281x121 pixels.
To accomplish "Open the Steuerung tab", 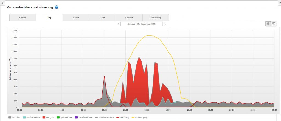I will pos(156,18).
